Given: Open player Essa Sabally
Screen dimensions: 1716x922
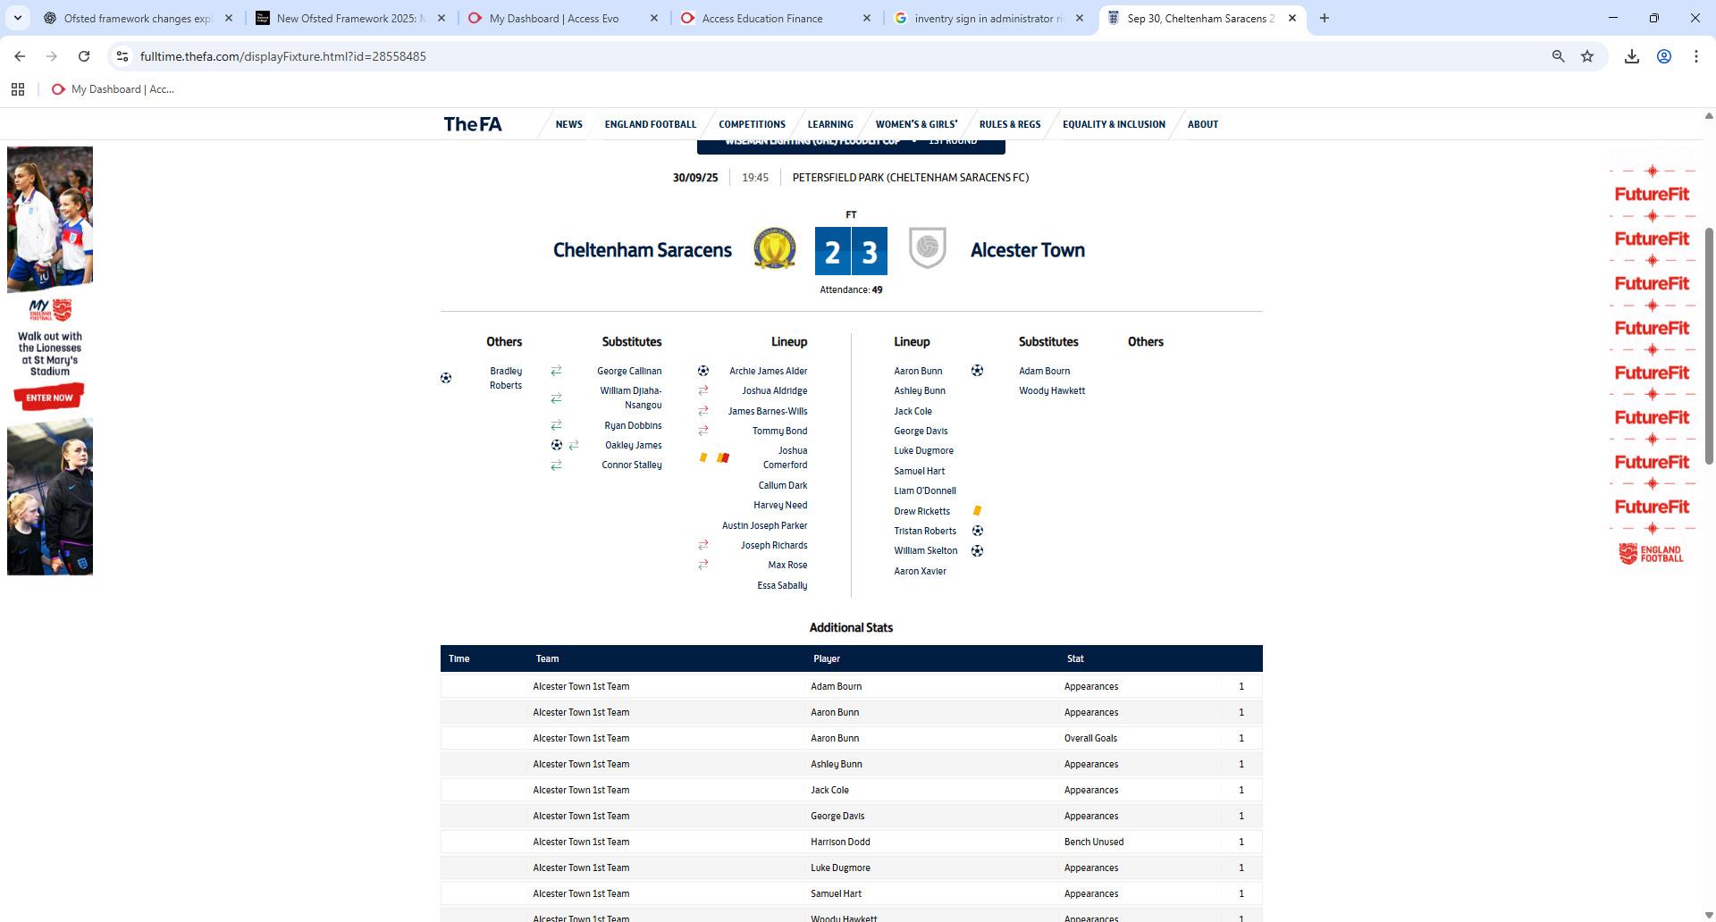Looking at the screenshot, I should 782,585.
